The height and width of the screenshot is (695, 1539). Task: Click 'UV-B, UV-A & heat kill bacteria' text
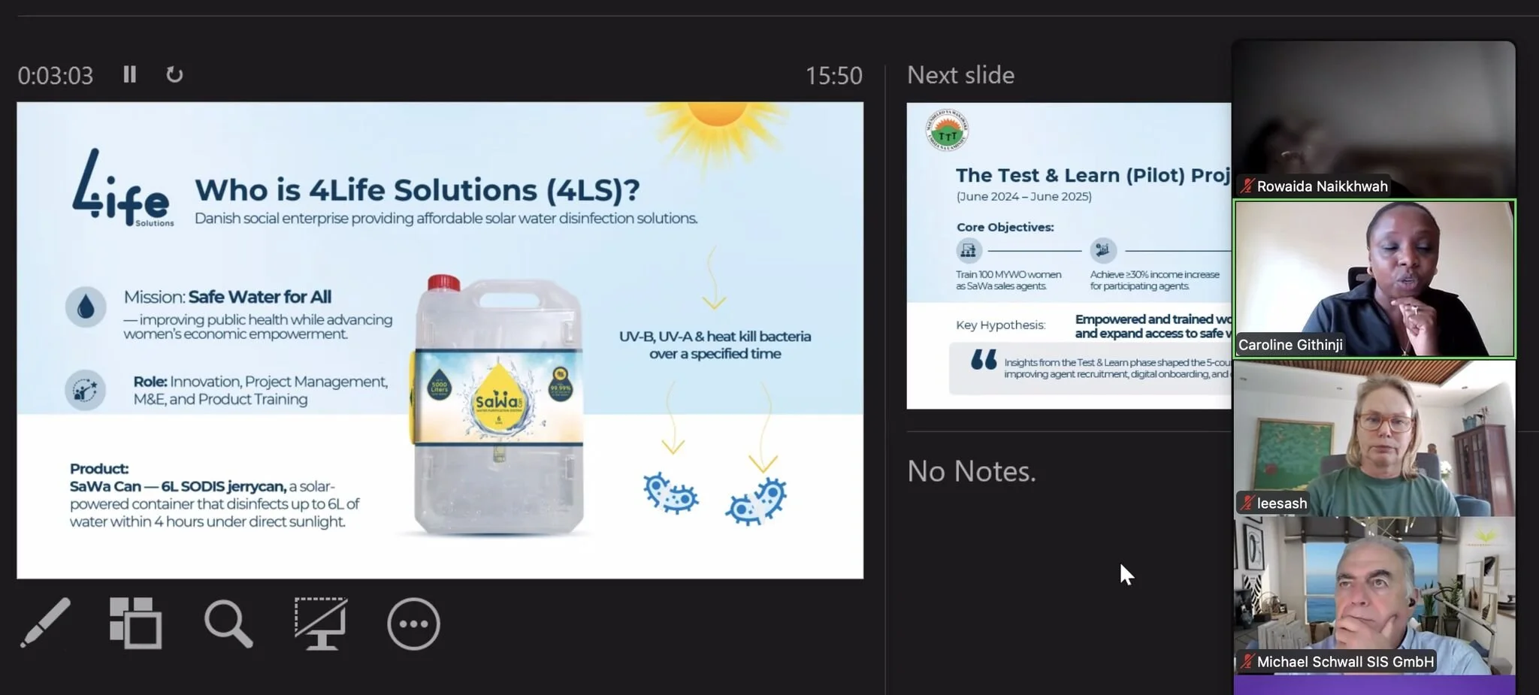[x=715, y=336]
